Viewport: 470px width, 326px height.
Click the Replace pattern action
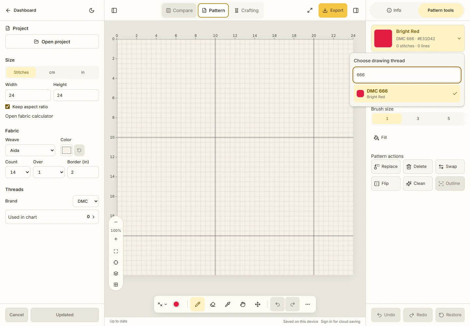click(386, 167)
